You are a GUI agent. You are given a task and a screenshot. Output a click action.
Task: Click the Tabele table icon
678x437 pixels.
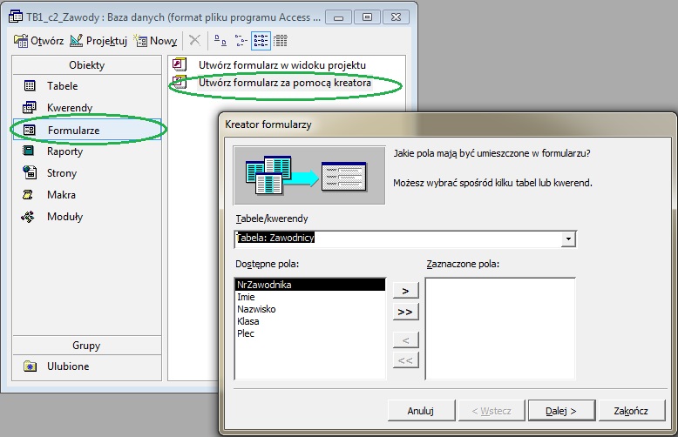(x=30, y=85)
